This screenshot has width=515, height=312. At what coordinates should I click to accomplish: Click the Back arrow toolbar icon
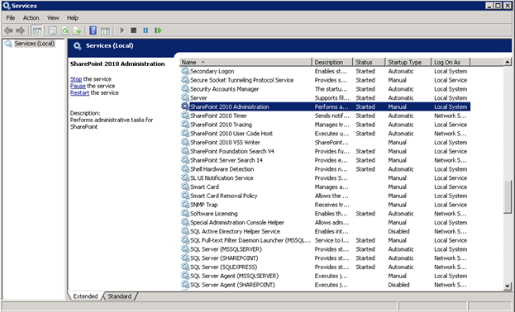8,31
